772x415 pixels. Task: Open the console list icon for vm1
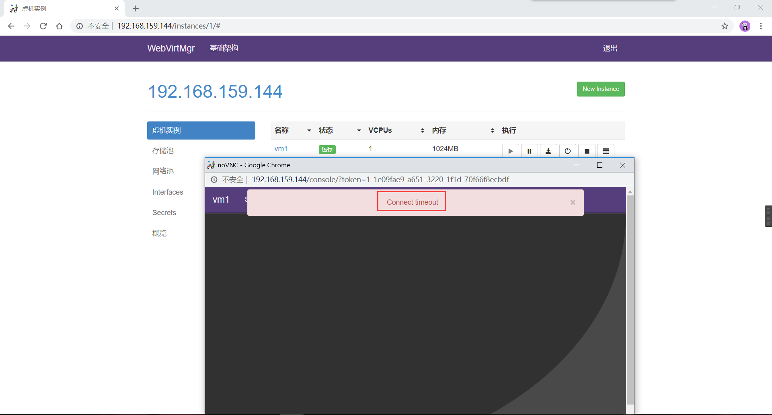pos(606,151)
